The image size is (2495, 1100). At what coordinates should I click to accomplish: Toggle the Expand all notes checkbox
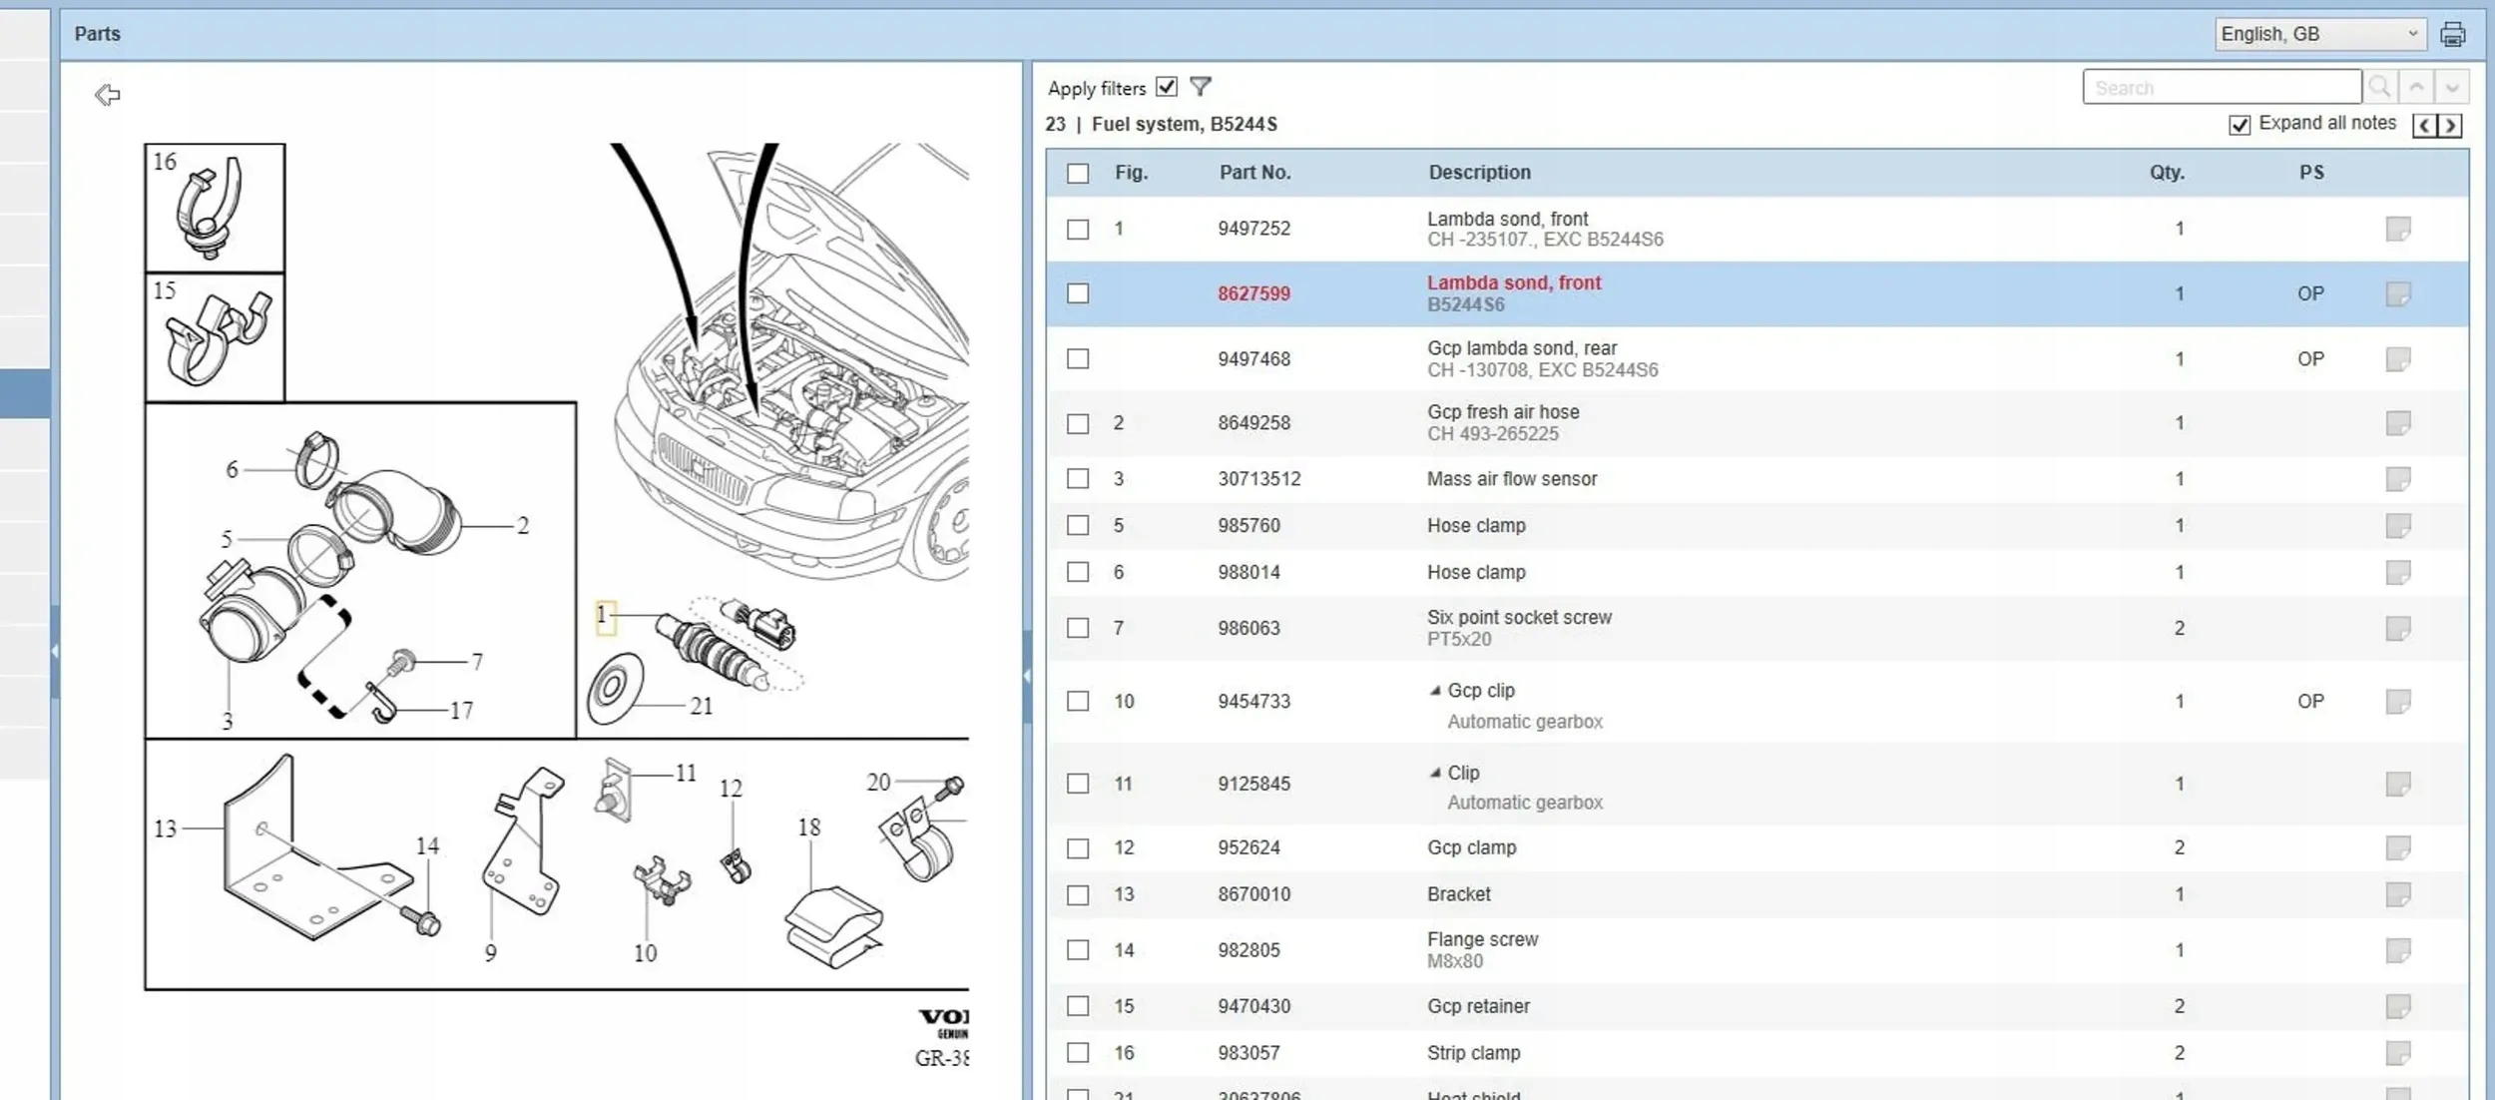[2240, 125]
